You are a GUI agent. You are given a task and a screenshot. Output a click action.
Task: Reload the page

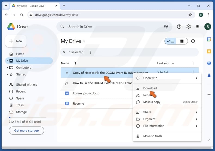(x=22, y=15)
